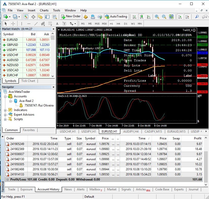
Task: Switch to the Tick Chart tab
Action: tap(28, 81)
